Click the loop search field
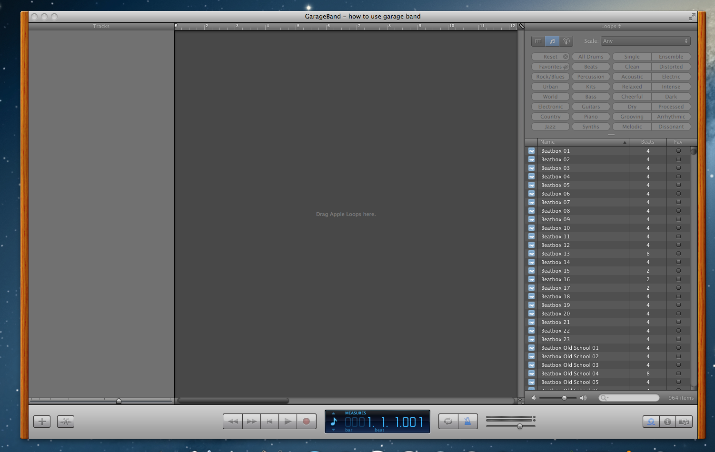 point(629,398)
